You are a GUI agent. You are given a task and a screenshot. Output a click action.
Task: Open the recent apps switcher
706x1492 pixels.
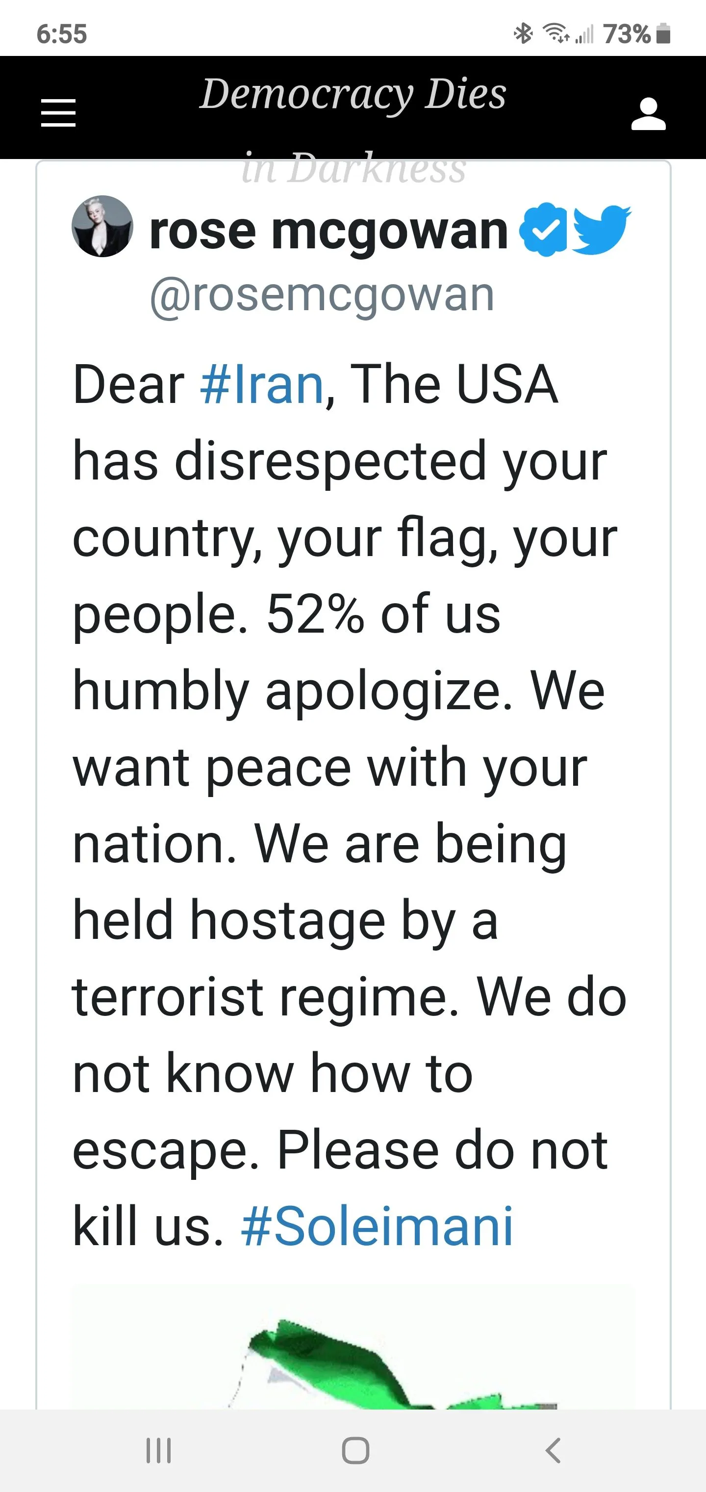(x=158, y=1450)
